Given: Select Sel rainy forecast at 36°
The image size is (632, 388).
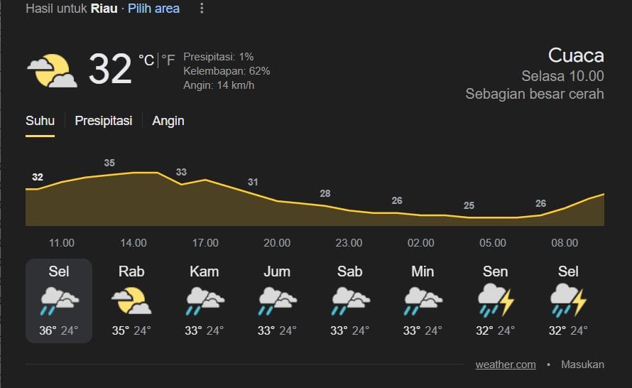Looking at the screenshot, I should click(59, 301).
